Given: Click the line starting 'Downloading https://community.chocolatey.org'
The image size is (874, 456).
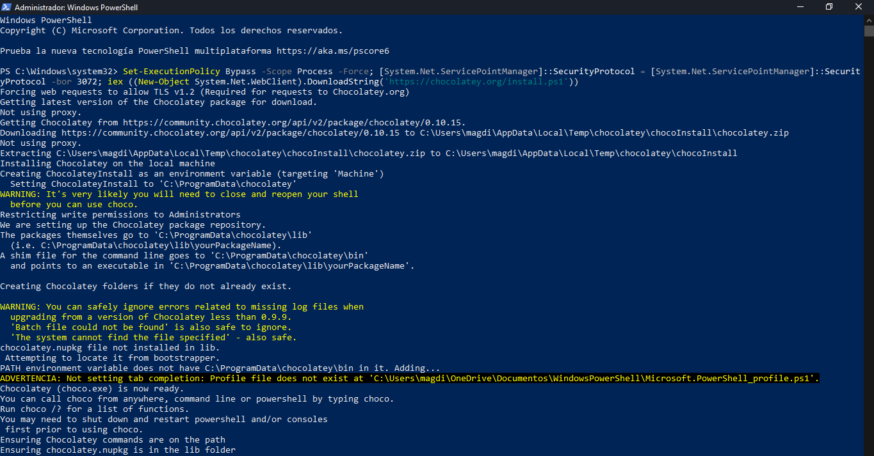Looking at the screenshot, I should click(394, 133).
